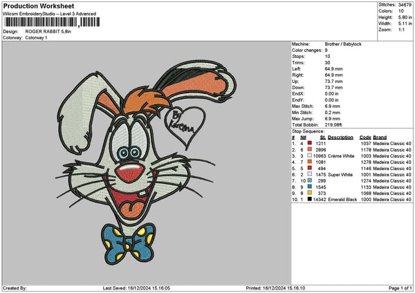
Task: Click the barcode under the worksheet title
Action: tap(41, 22)
